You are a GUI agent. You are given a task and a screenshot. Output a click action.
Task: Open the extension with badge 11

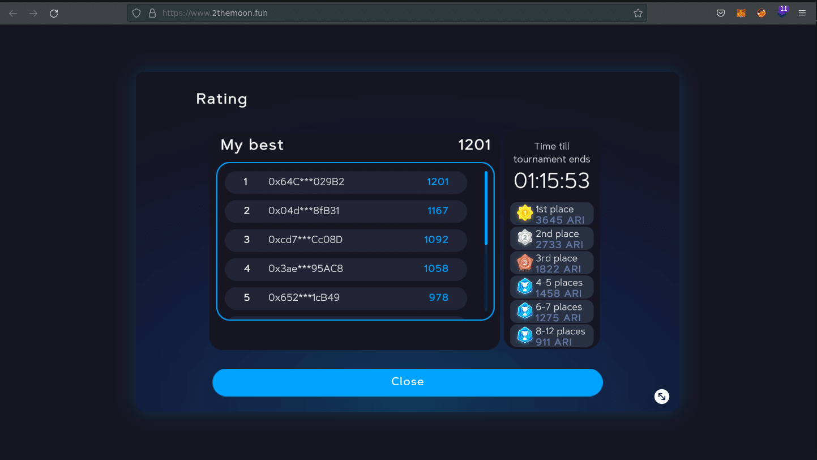click(x=782, y=11)
